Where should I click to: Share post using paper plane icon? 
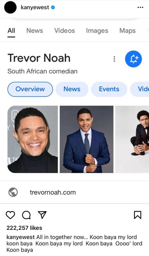click(42, 215)
